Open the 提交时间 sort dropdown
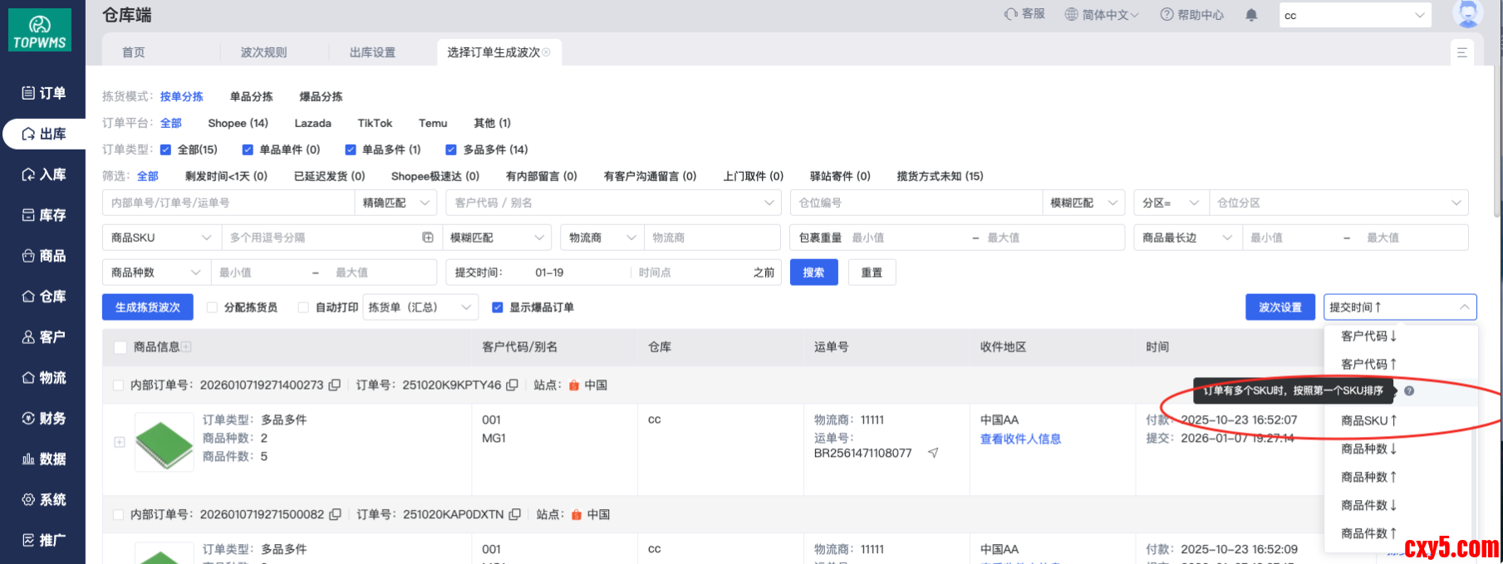This screenshot has width=1503, height=564. tap(1399, 307)
